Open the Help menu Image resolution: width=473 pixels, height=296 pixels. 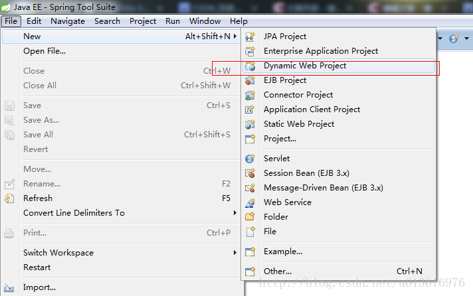coord(238,21)
